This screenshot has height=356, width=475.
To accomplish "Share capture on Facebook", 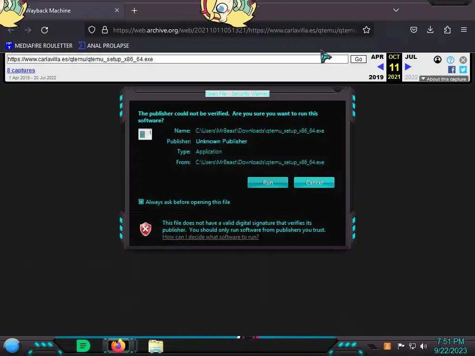I will [452, 70].
